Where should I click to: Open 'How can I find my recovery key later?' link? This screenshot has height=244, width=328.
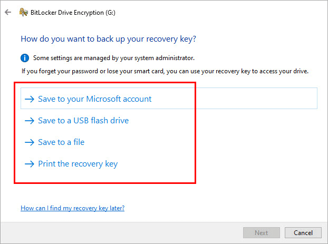tap(73, 208)
